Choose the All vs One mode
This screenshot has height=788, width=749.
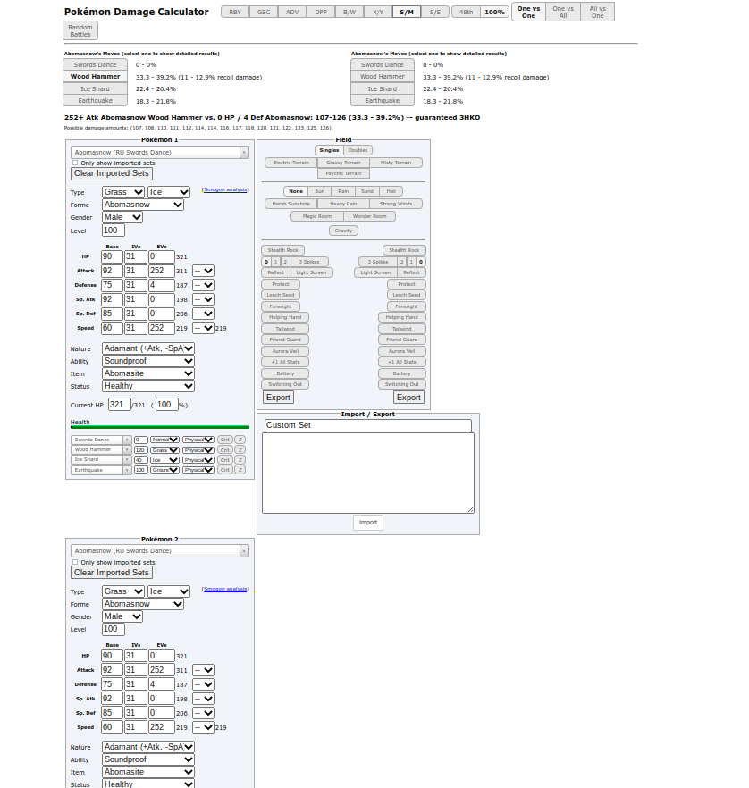(597, 13)
